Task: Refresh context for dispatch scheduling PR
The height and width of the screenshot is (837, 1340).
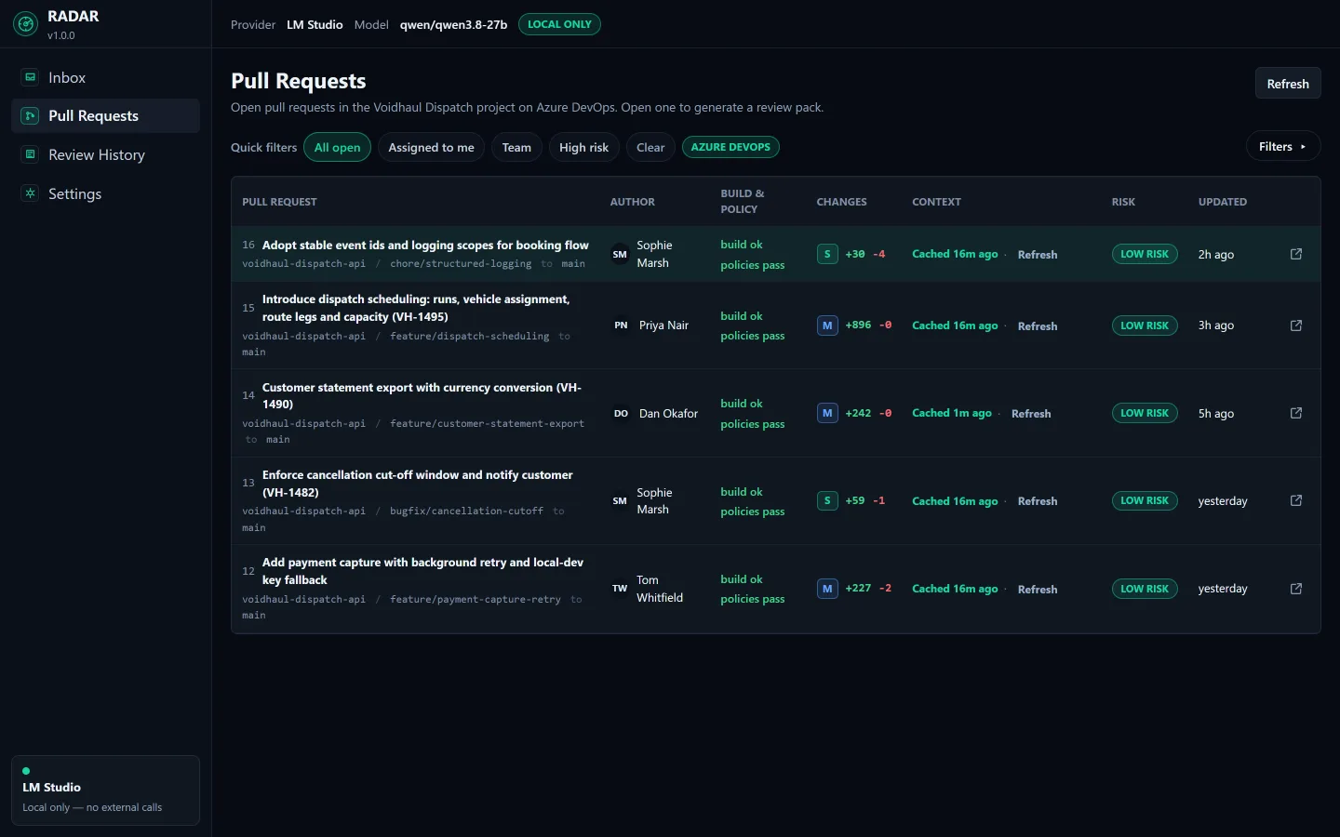Action: [x=1038, y=326]
